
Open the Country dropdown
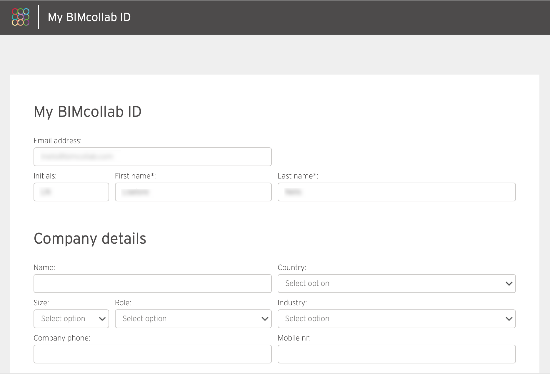pyautogui.click(x=397, y=284)
